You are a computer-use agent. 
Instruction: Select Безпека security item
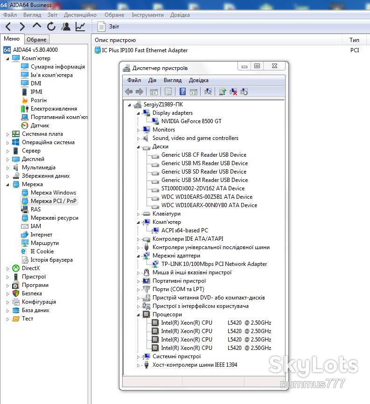[x=32, y=293]
